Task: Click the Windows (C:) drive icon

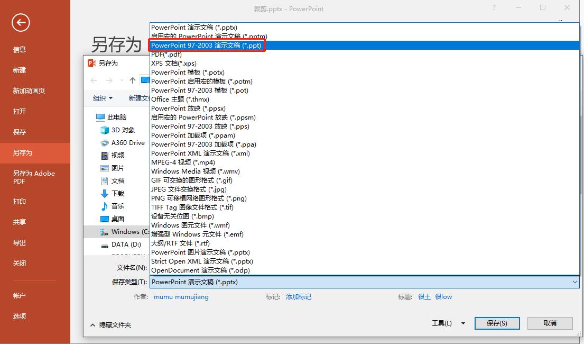Action: click(104, 232)
